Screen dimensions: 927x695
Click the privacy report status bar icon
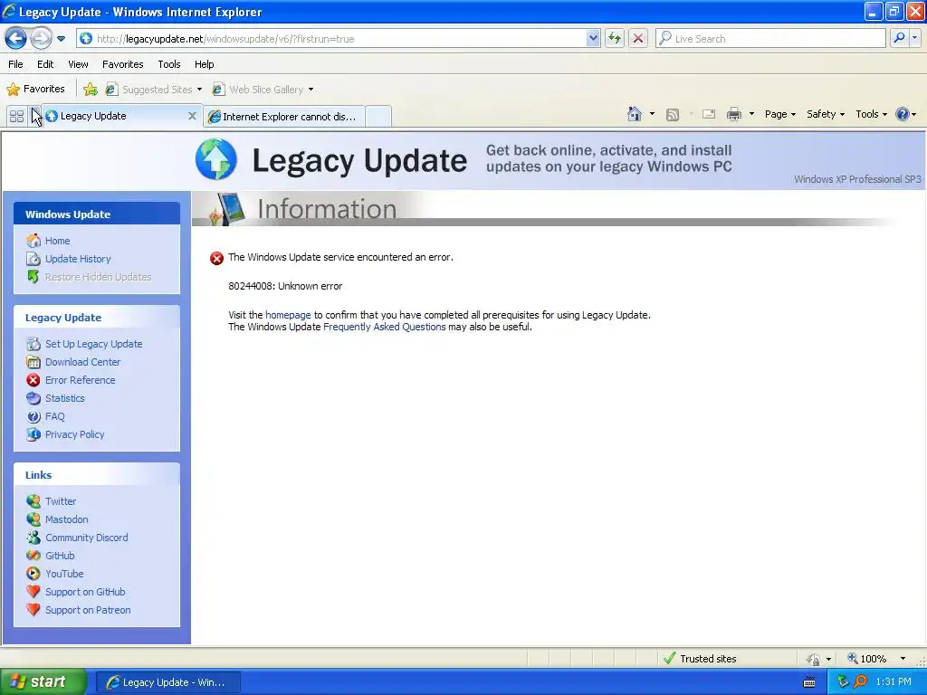814,659
